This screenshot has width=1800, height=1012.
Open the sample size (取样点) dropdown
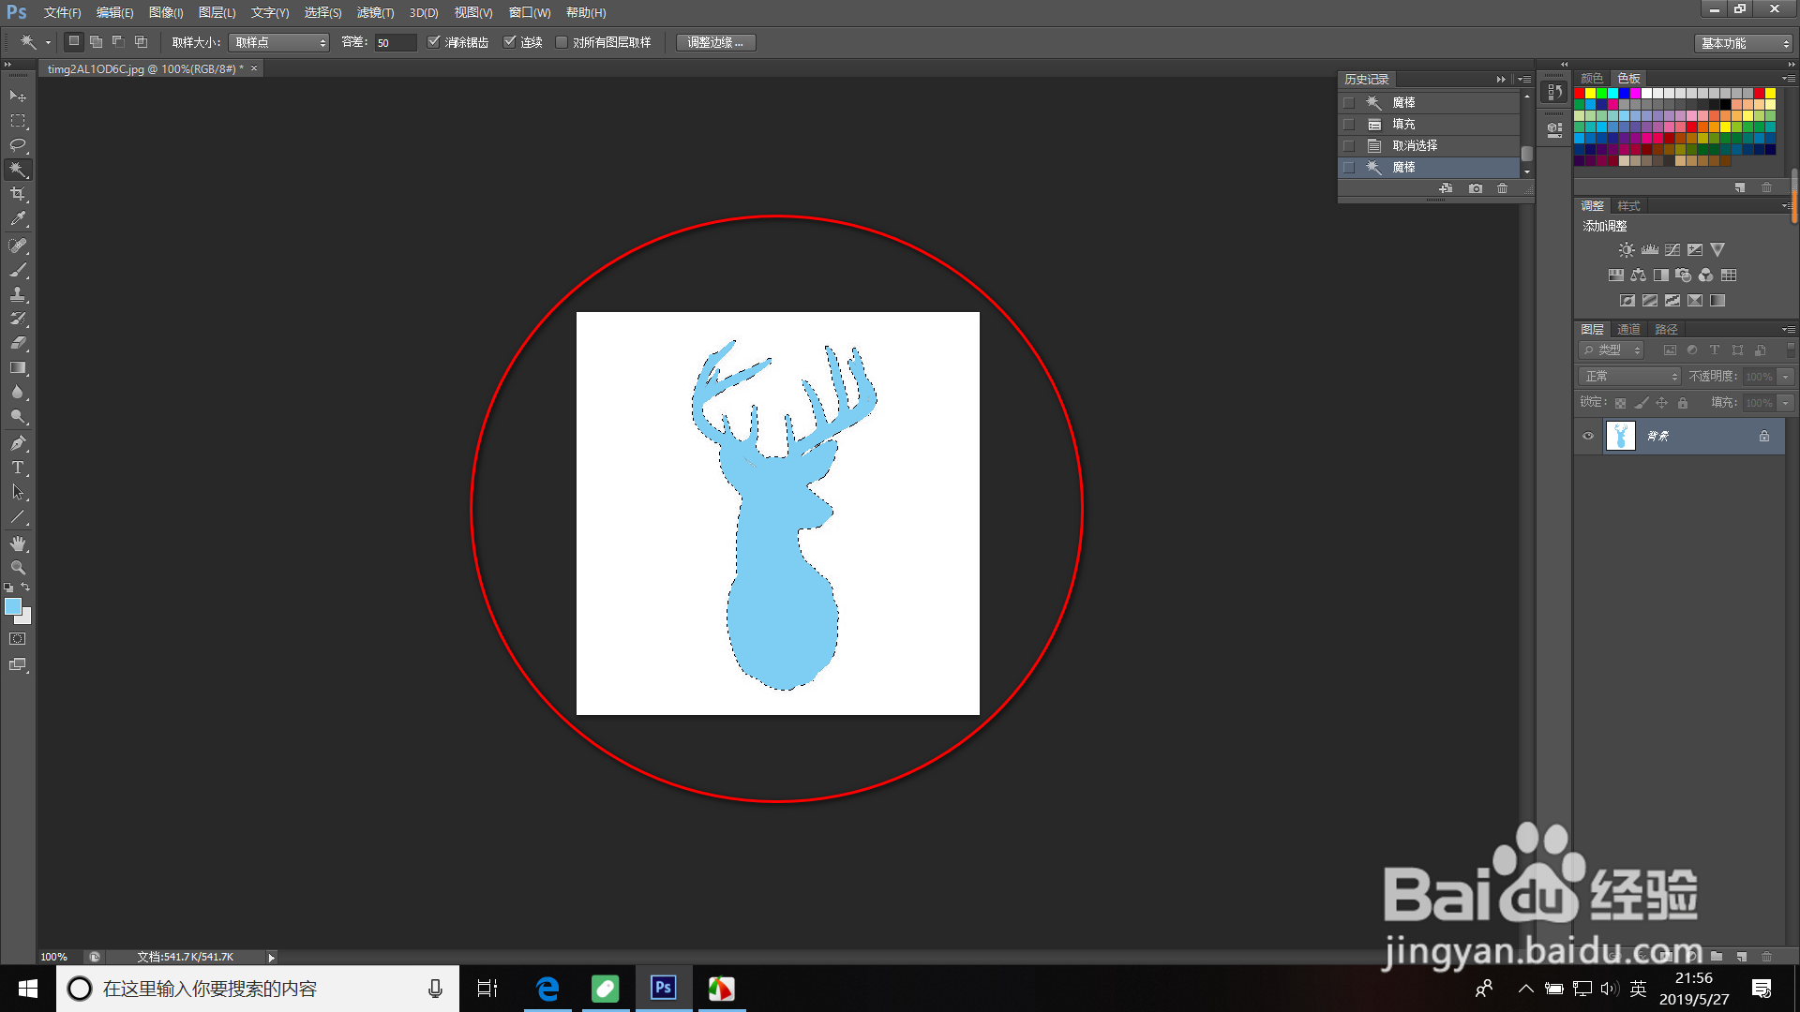tap(279, 42)
